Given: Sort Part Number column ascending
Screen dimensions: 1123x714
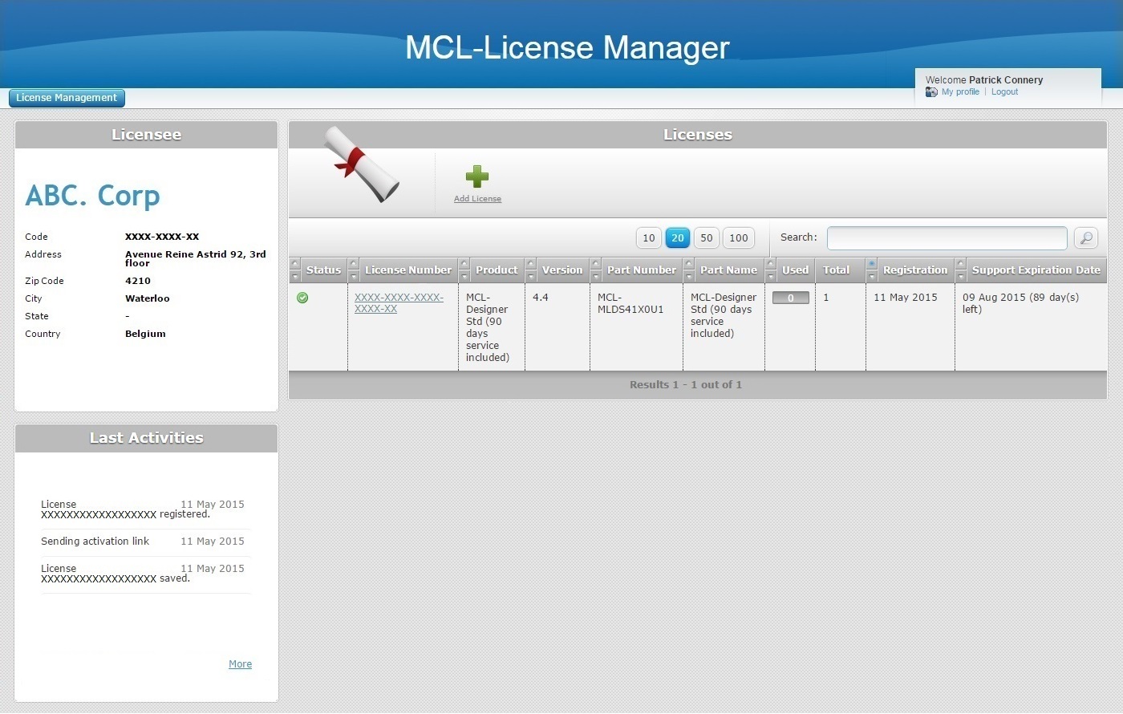Looking at the screenshot, I should coord(595,264).
